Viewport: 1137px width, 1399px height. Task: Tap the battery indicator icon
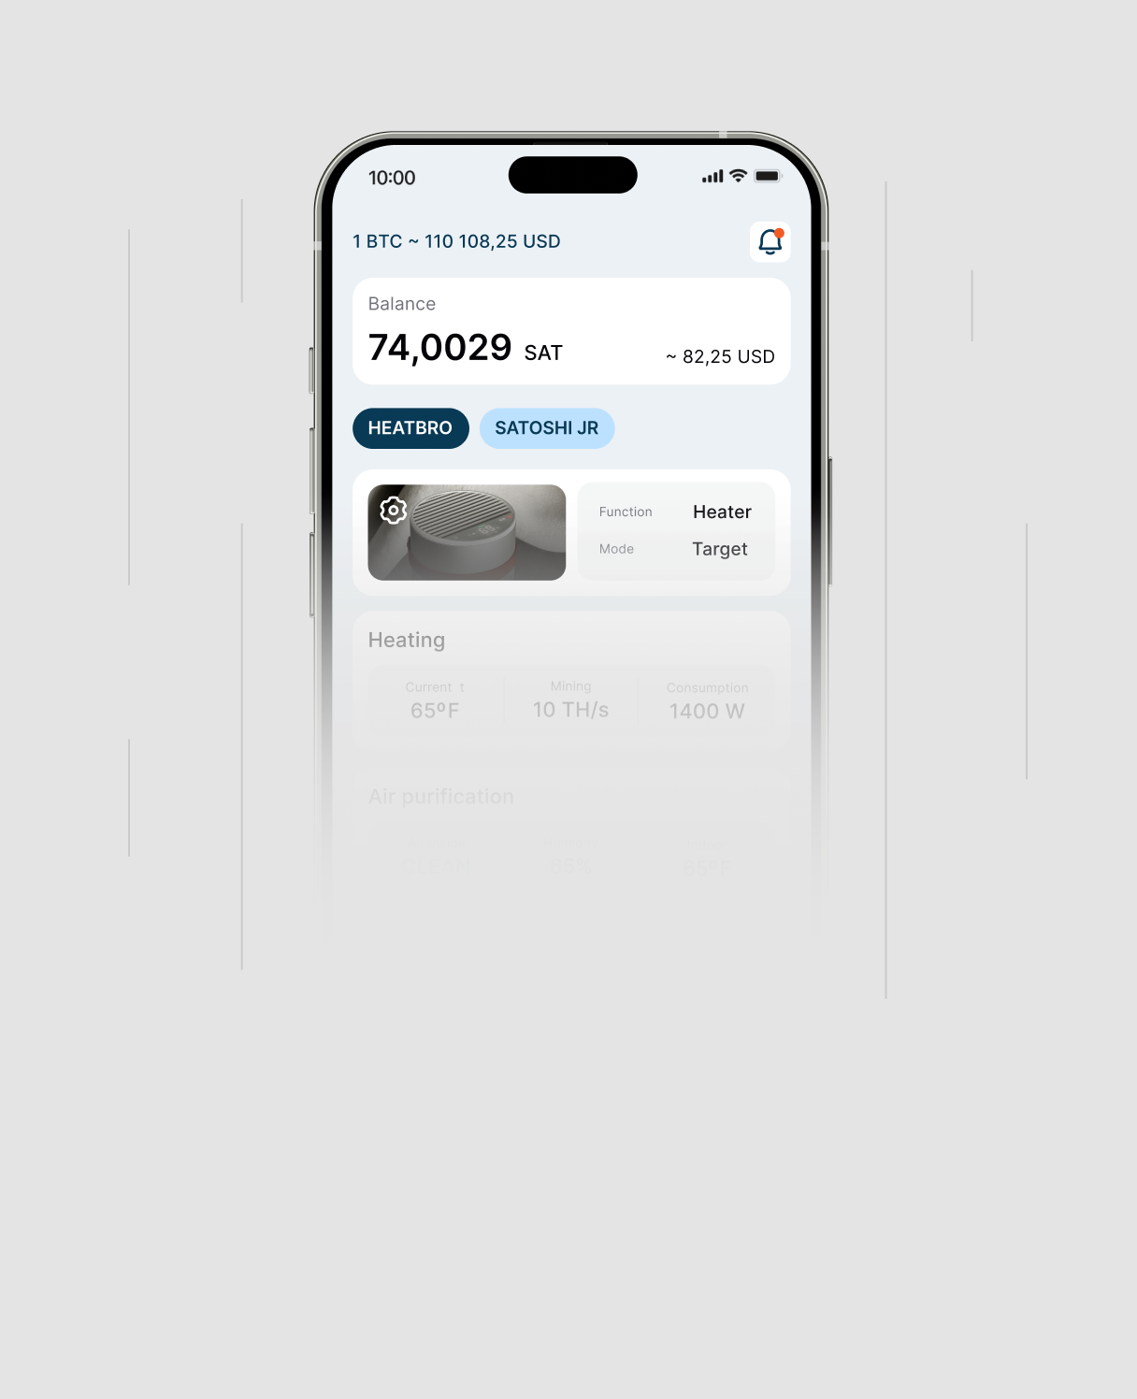pos(768,176)
